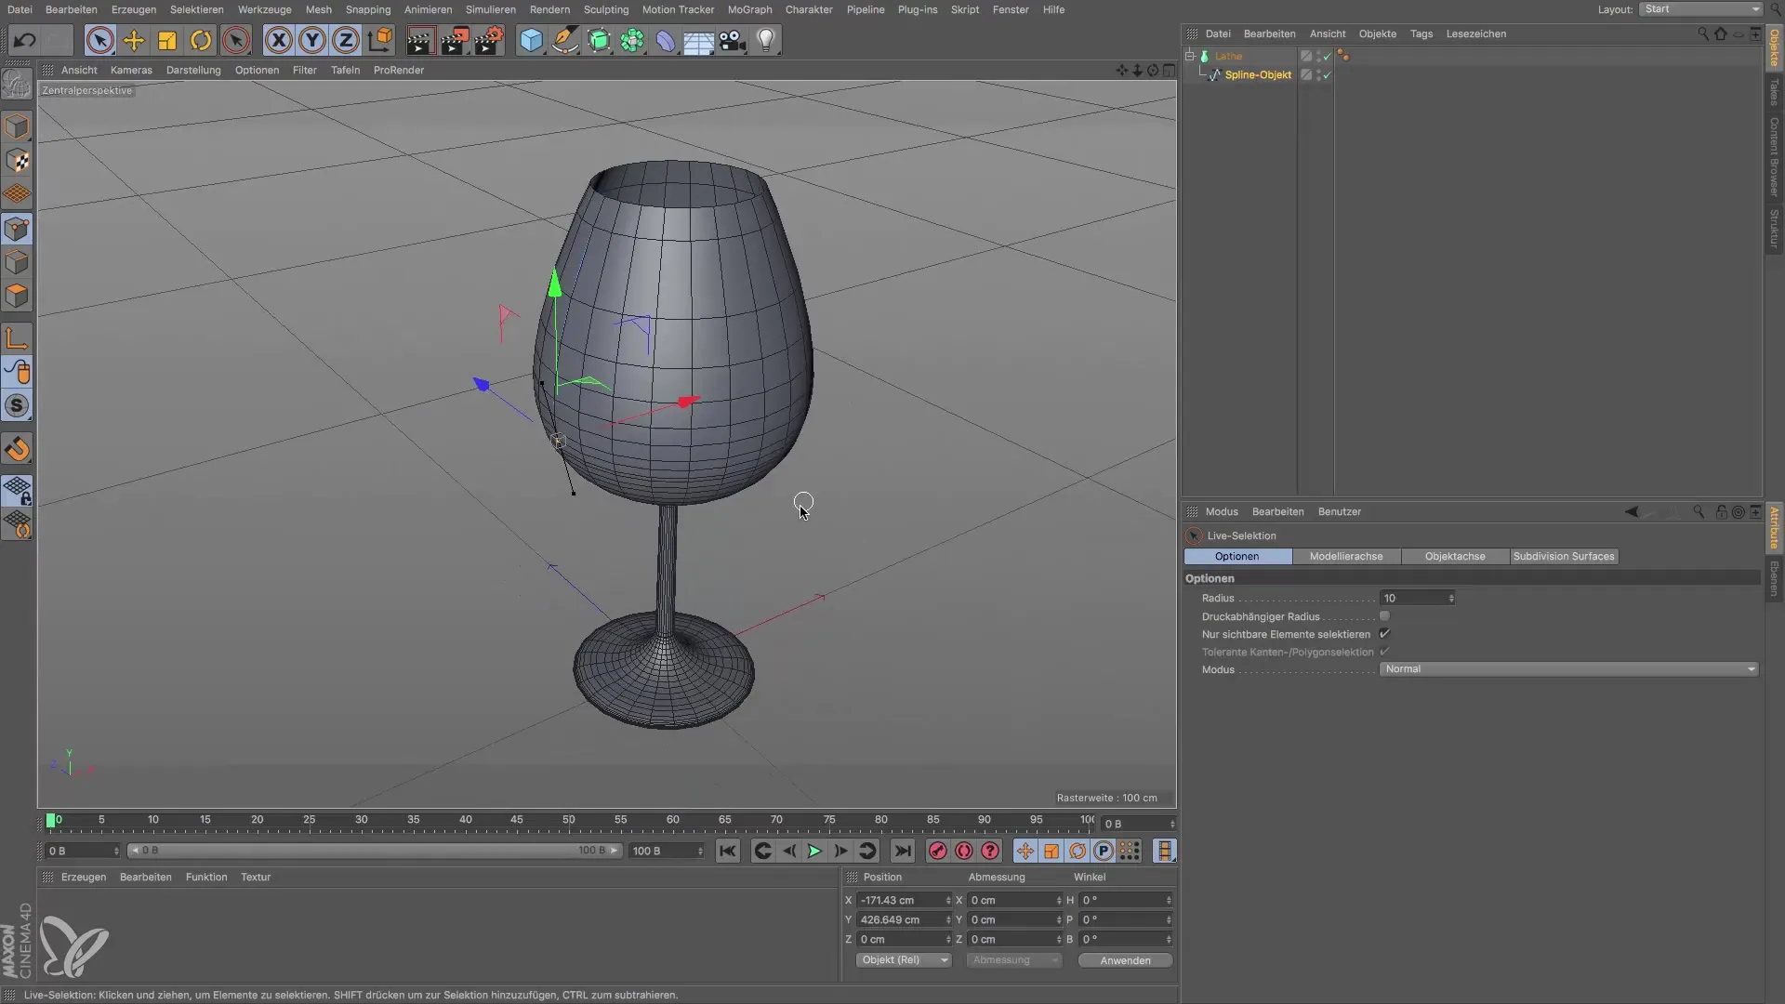
Task: Open the Layout dropdown set to Start
Action: (1700, 9)
